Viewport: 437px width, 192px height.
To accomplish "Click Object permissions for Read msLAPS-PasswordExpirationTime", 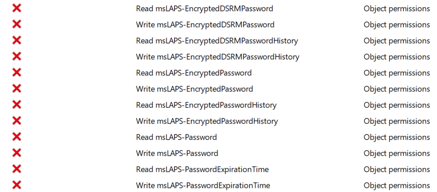I will tap(397, 169).
